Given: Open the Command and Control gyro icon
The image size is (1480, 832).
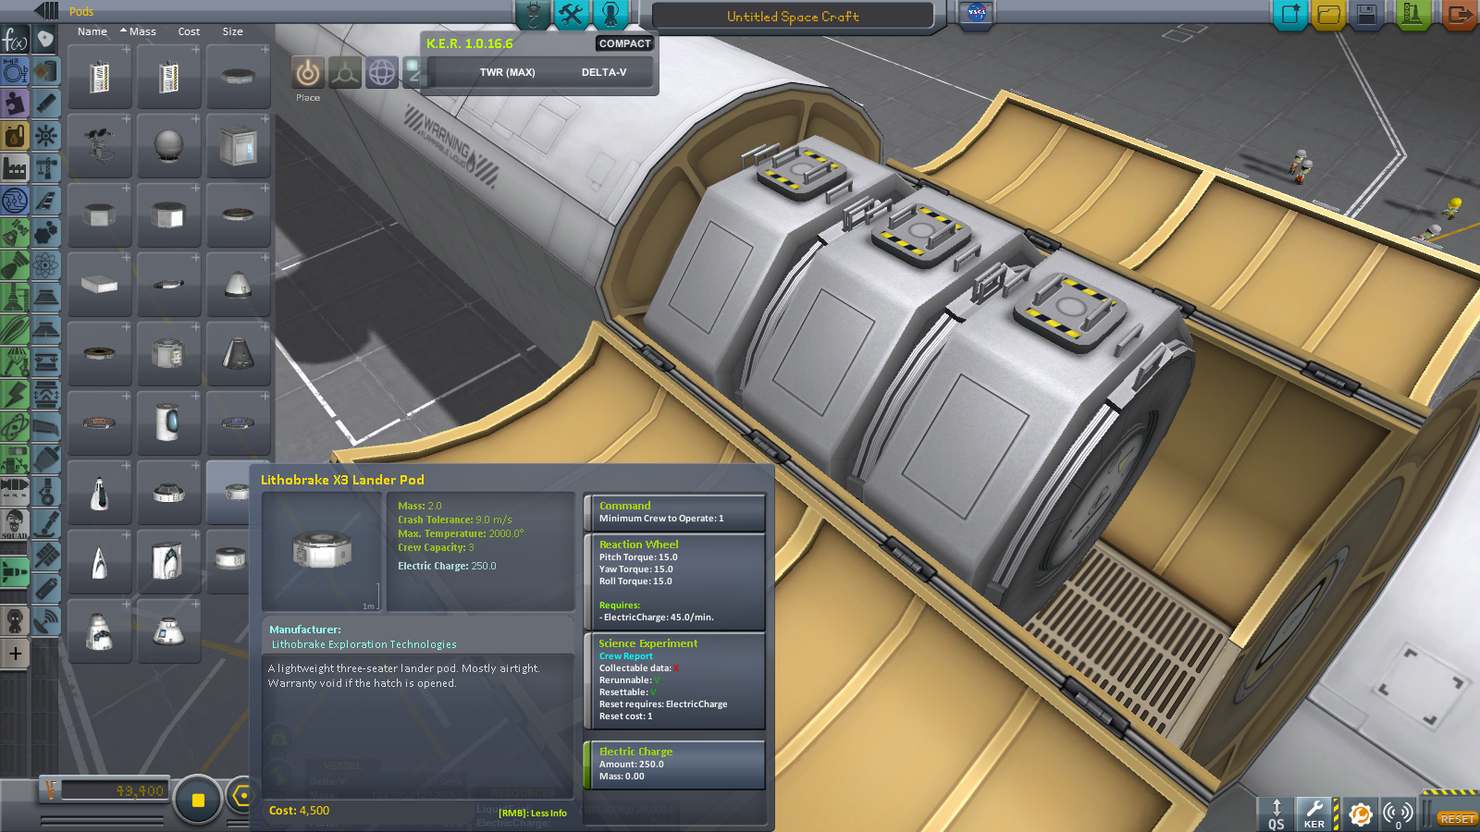Looking at the screenshot, I should (45, 136).
